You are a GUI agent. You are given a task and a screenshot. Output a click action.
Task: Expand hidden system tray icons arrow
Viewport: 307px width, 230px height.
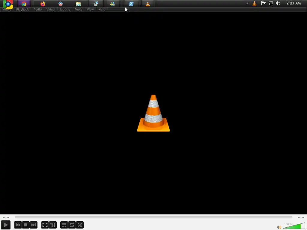pos(247,3)
